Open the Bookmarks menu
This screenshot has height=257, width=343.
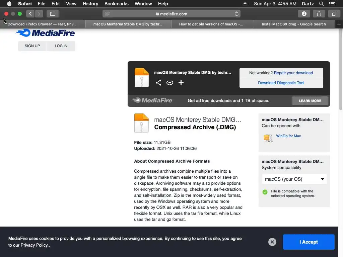coord(116,4)
